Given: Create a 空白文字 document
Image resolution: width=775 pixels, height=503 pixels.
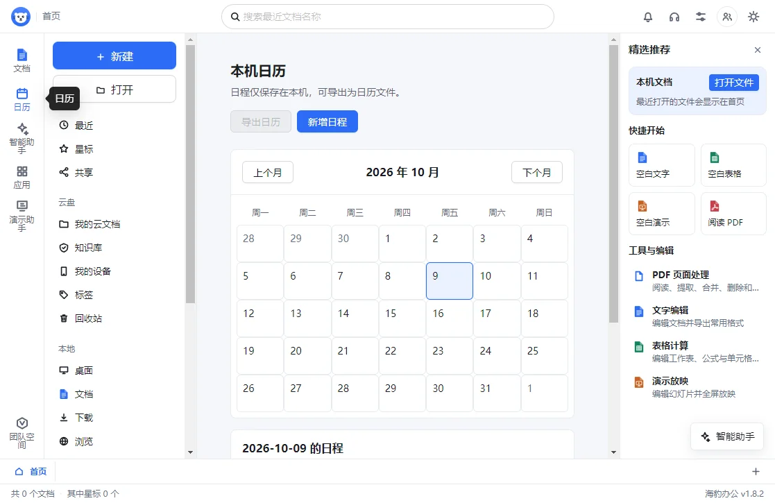Looking at the screenshot, I should coord(662,165).
